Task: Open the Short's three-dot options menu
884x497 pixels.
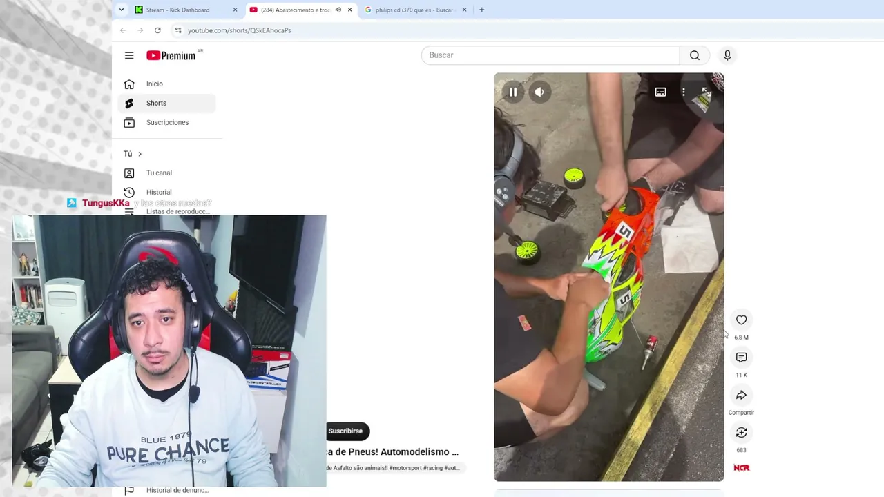Action: [684, 92]
